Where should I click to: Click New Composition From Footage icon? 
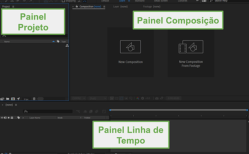[x=191, y=47]
